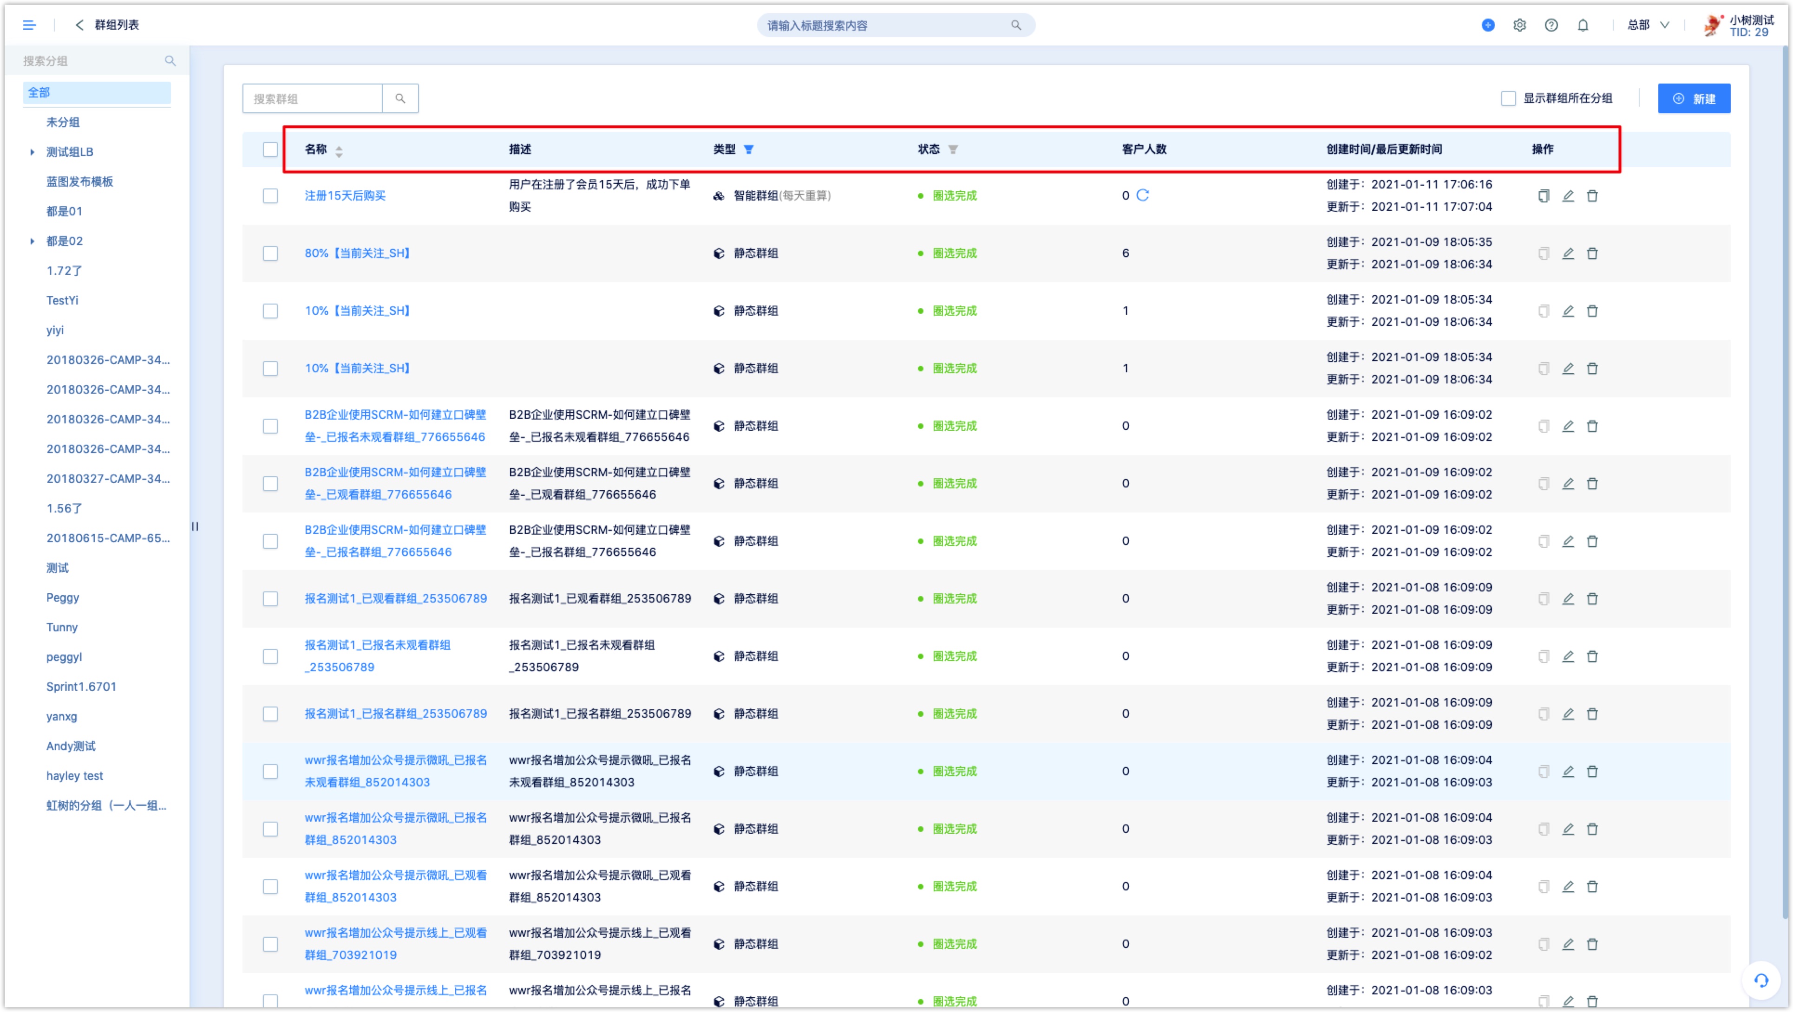Expand the 测试组LB tree node
This screenshot has height=1012, width=1793.
click(32, 152)
